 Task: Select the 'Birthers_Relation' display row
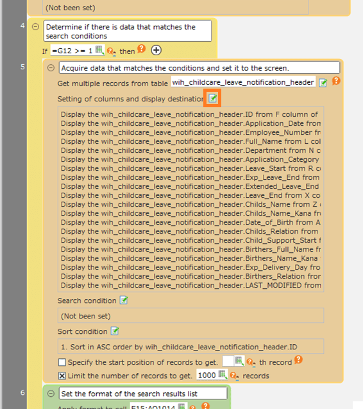190,276
